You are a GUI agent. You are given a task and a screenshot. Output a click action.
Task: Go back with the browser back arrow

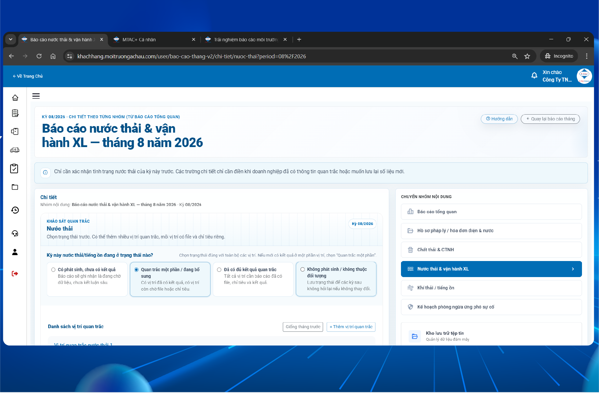(x=11, y=56)
